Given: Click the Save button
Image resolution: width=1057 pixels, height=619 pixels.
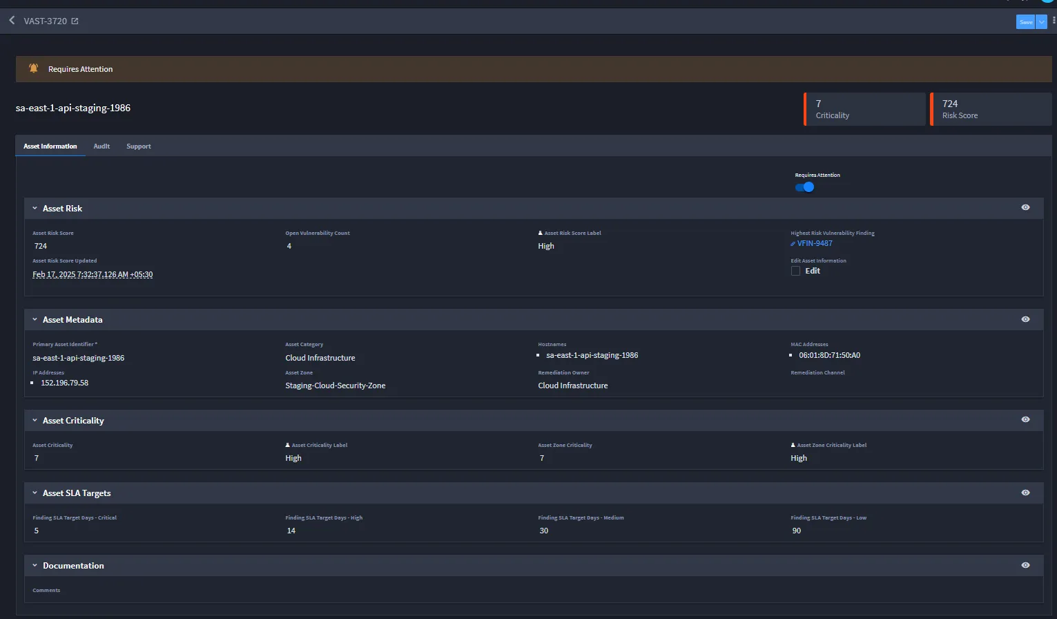Looking at the screenshot, I should [1026, 22].
